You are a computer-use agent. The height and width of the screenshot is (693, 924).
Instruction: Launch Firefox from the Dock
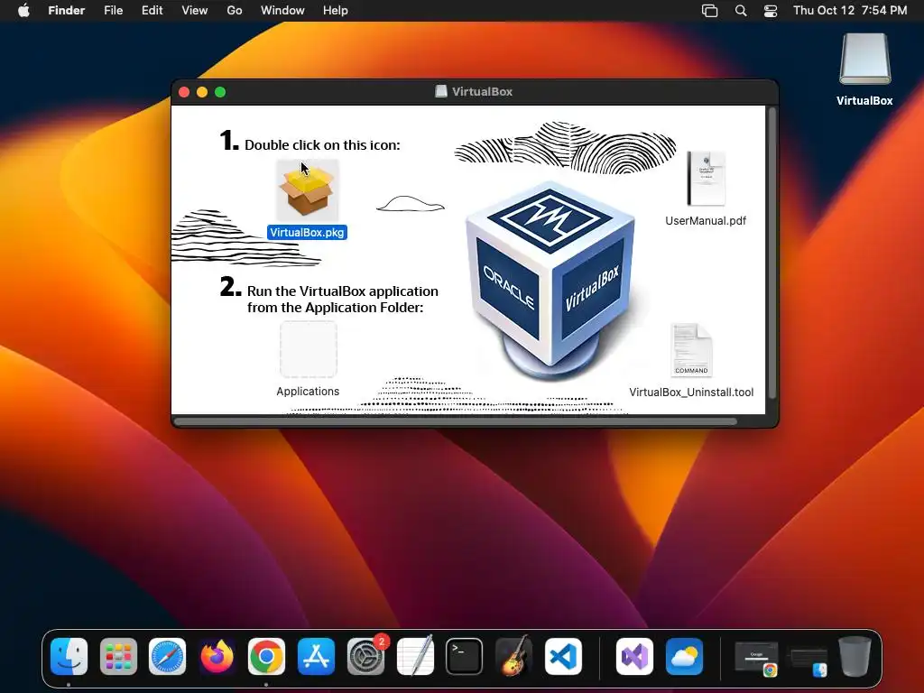pyautogui.click(x=217, y=657)
